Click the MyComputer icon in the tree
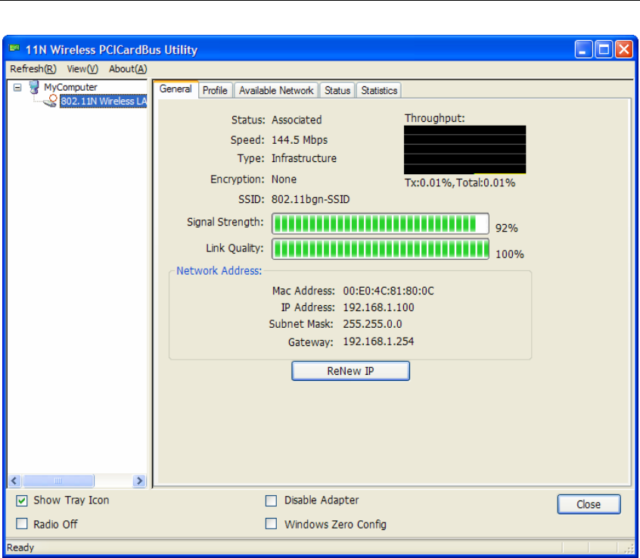The image size is (640, 558). pyautogui.click(x=34, y=87)
